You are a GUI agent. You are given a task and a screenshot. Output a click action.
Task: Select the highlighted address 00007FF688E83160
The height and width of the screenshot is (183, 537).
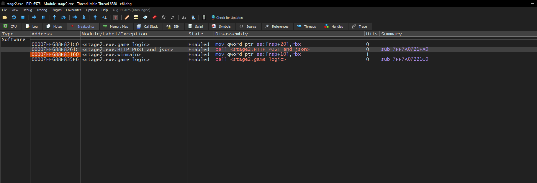55,55
